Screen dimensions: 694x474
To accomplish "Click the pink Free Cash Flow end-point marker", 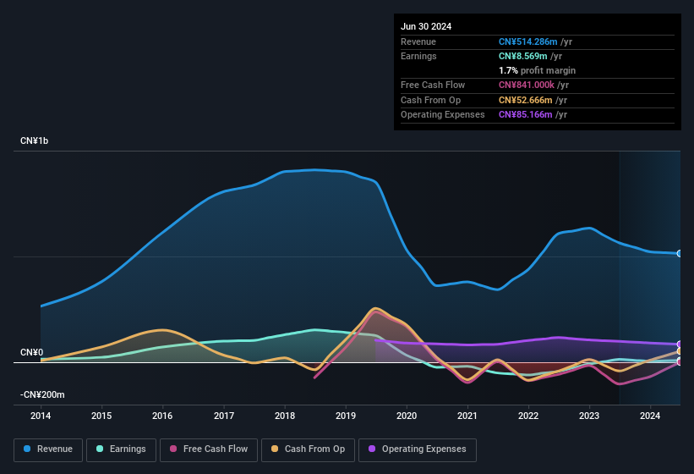I will click(x=680, y=362).
